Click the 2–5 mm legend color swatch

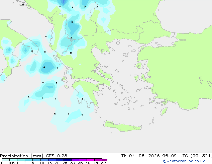pyautogui.click(x=29, y=160)
